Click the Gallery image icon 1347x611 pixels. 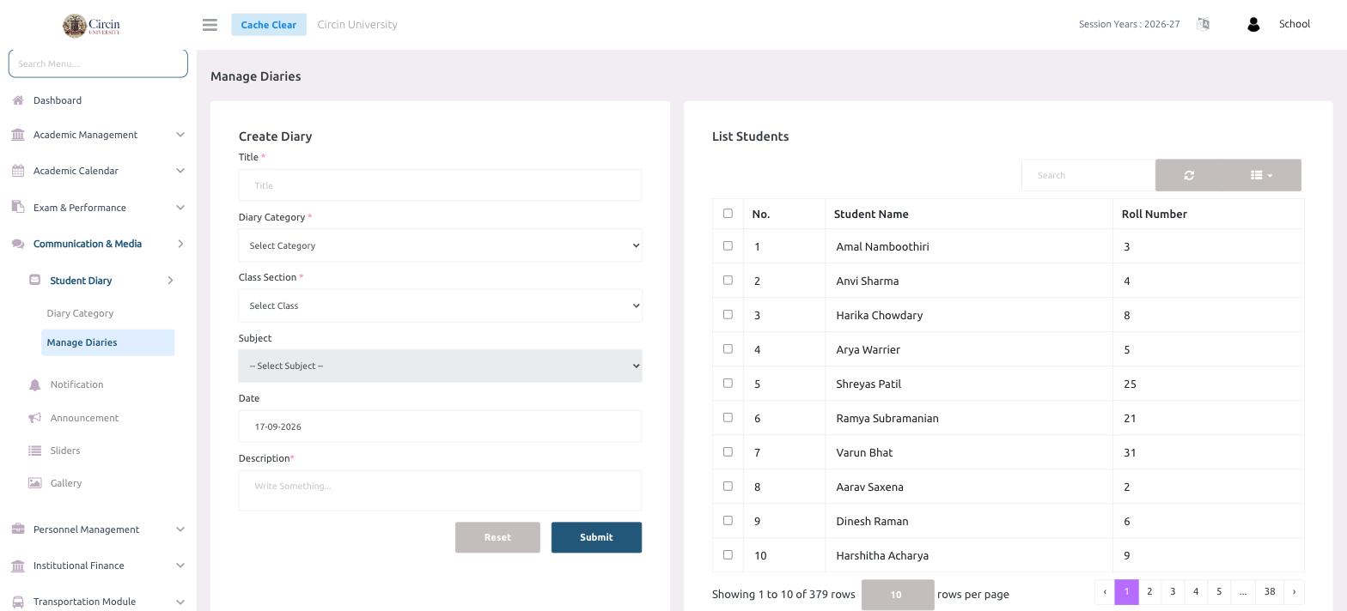pyautogui.click(x=34, y=483)
